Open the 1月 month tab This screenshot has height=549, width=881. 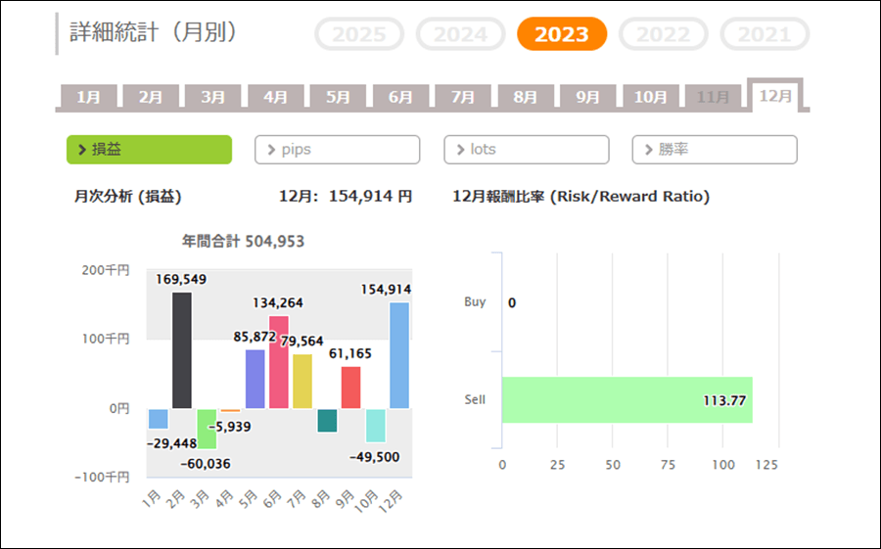(x=88, y=97)
